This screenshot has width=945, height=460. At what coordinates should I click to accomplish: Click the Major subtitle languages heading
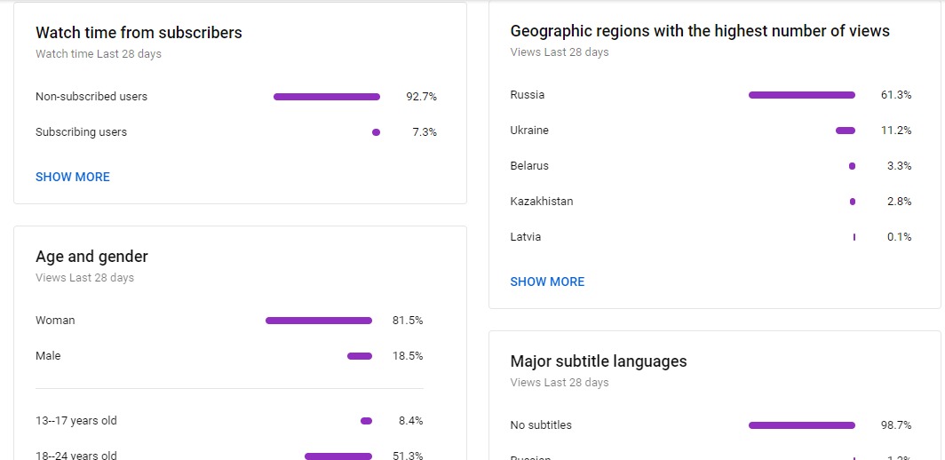599,361
